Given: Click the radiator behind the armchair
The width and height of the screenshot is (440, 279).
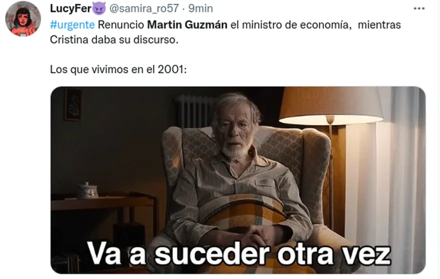Looking at the screenshot, I should [x=194, y=111].
